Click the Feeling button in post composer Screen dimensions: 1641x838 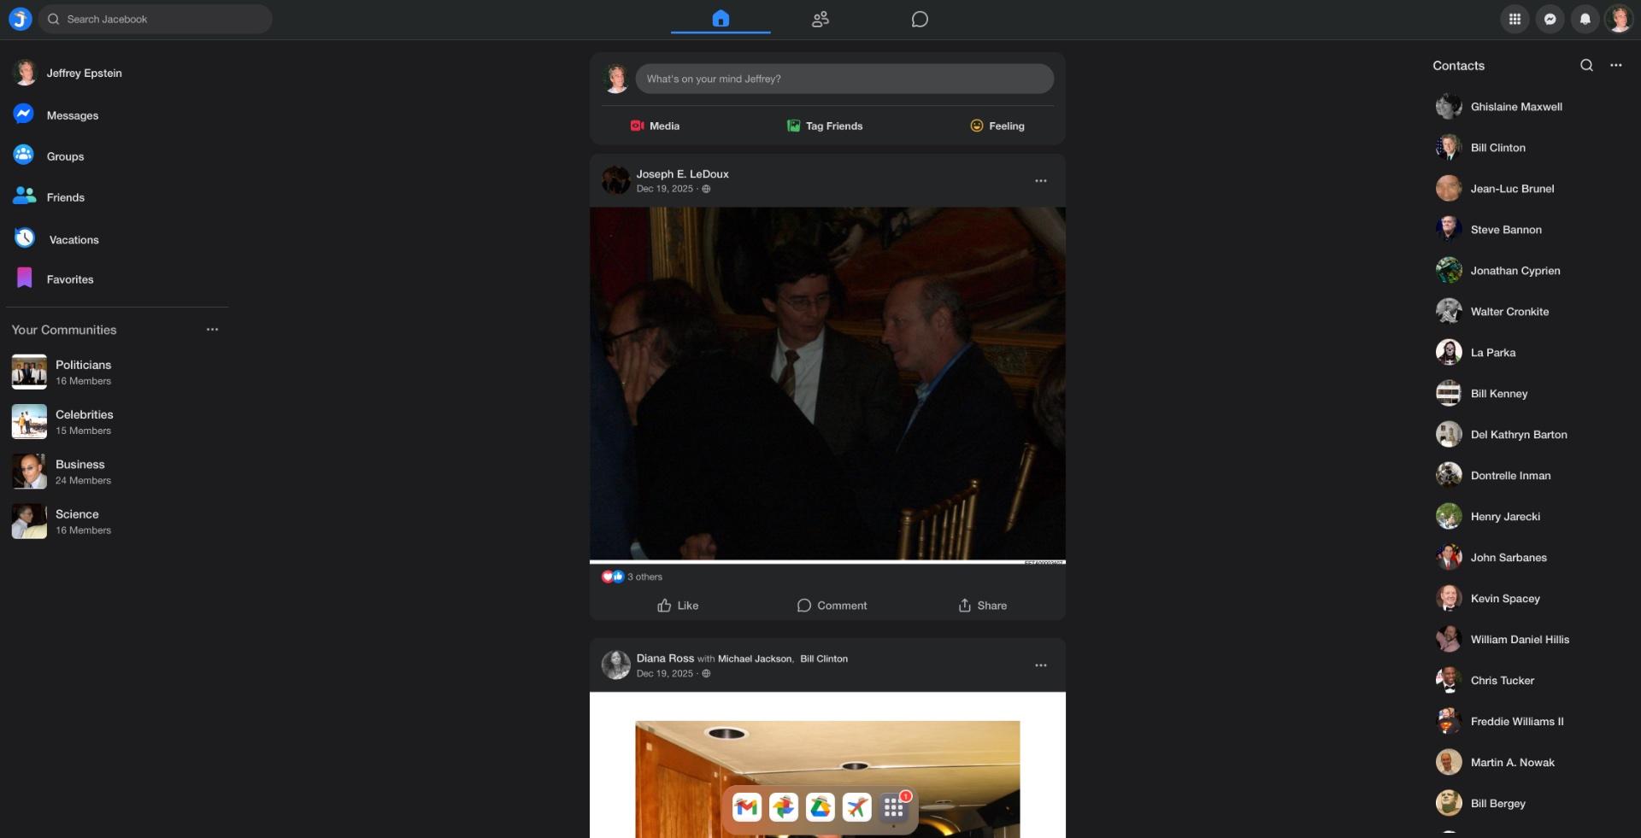tap(997, 126)
